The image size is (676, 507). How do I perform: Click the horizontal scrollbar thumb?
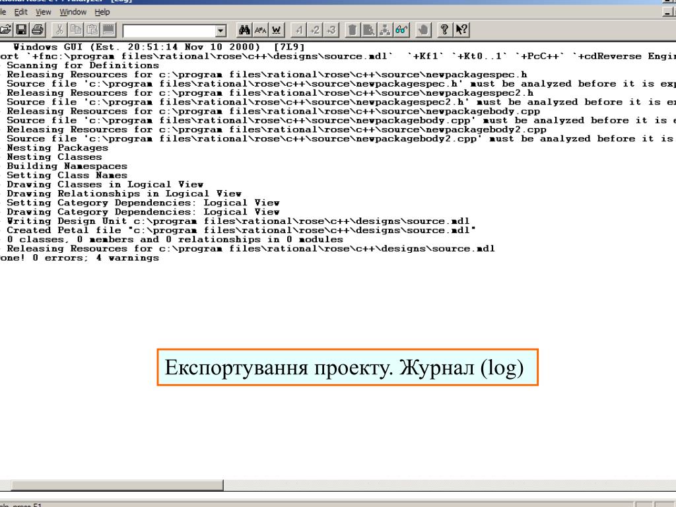[117, 485]
